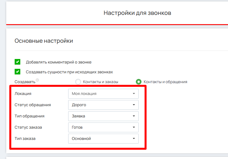
Task: Click the help icon next to Создавать
Action: 37,80
